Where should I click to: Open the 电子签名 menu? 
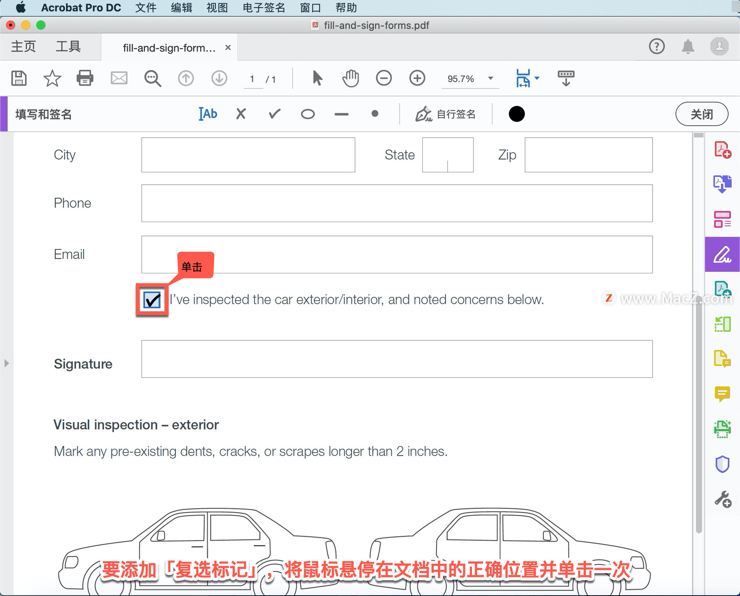pos(264,8)
